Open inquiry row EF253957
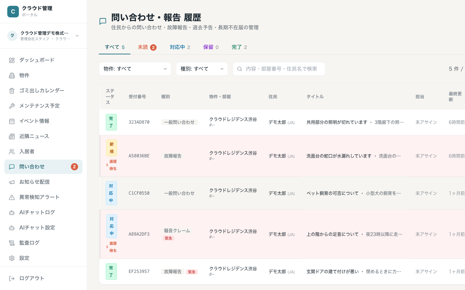The width and height of the screenshot is (465, 290). tap(282, 272)
